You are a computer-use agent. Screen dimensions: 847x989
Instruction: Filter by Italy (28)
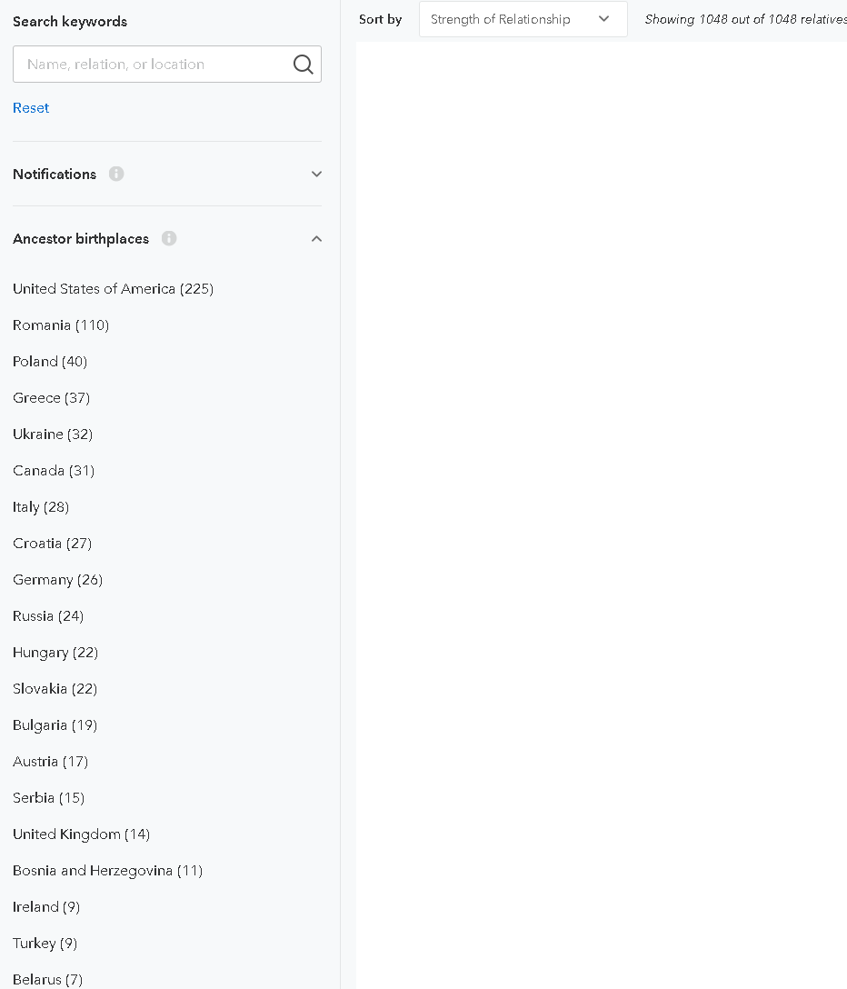tap(41, 507)
